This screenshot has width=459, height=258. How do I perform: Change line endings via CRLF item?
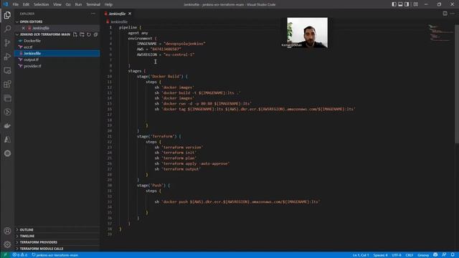pos(410,255)
